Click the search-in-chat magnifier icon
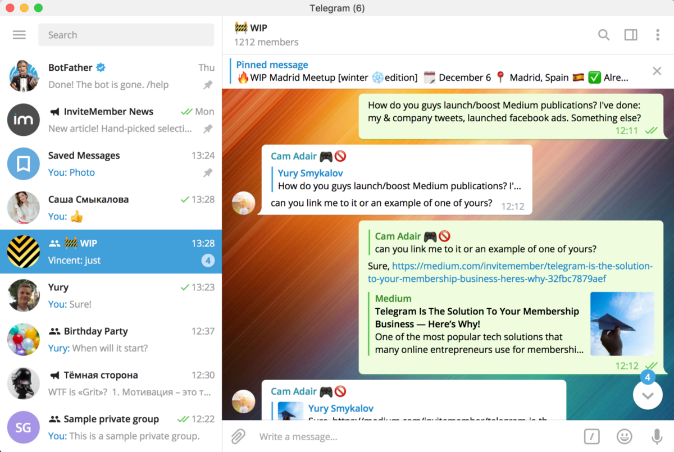Image resolution: width=674 pixels, height=452 pixels. point(604,35)
